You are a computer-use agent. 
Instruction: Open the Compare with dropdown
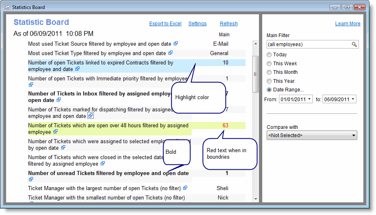point(353,135)
